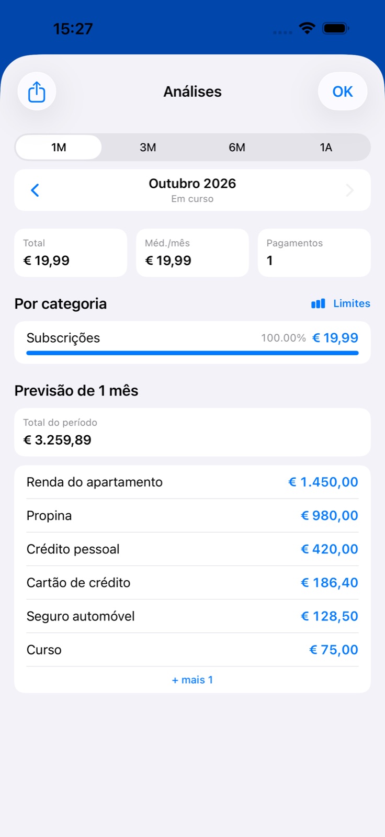Open the Subscrições category row
The height and width of the screenshot is (837, 385).
tap(192, 342)
